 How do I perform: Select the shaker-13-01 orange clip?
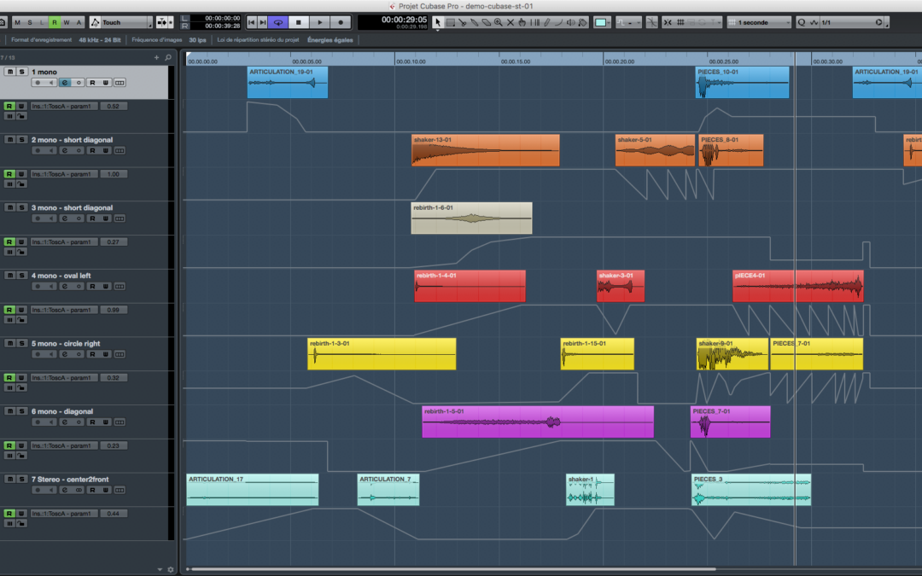coord(485,150)
